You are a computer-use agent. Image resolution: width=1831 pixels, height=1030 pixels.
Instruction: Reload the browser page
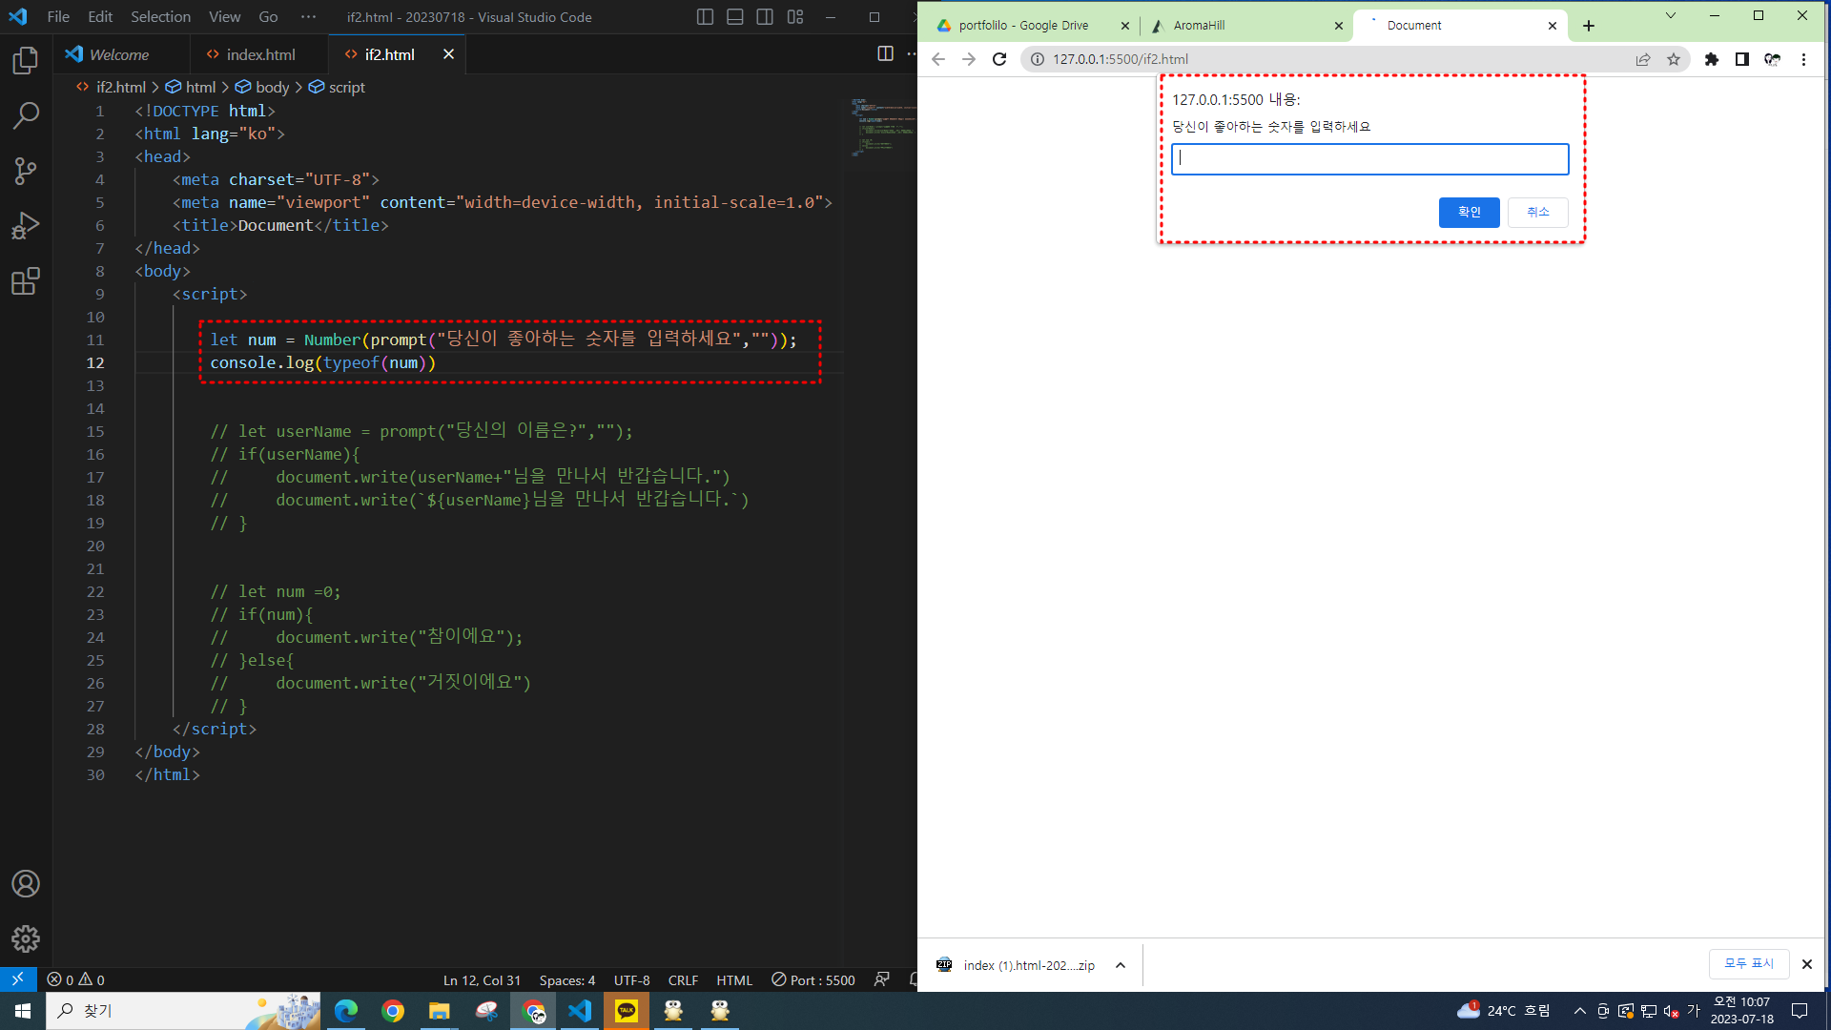[999, 59]
